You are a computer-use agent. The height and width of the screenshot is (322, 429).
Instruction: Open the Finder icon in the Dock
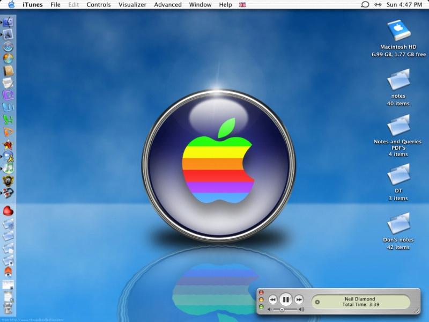coord(8,22)
